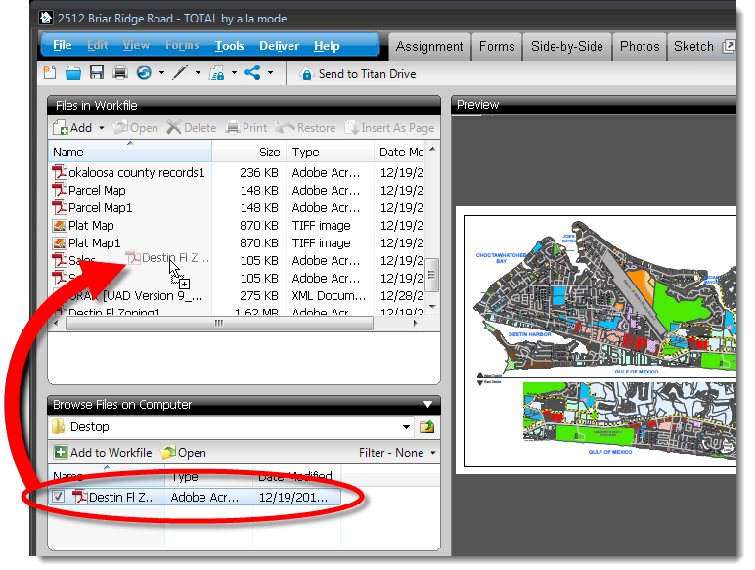Save using the floppy disk icon
The width and height of the screenshot is (755, 570).
coord(97,73)
